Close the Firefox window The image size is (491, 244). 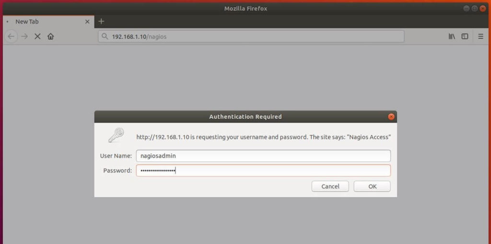pyautogui.click(x=483, y=9)
